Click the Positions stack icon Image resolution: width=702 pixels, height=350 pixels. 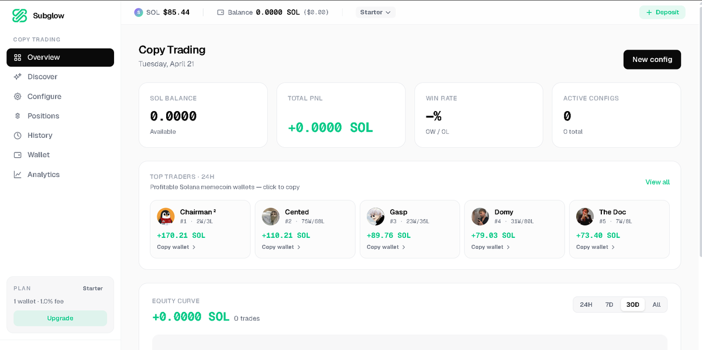[18, 116]
